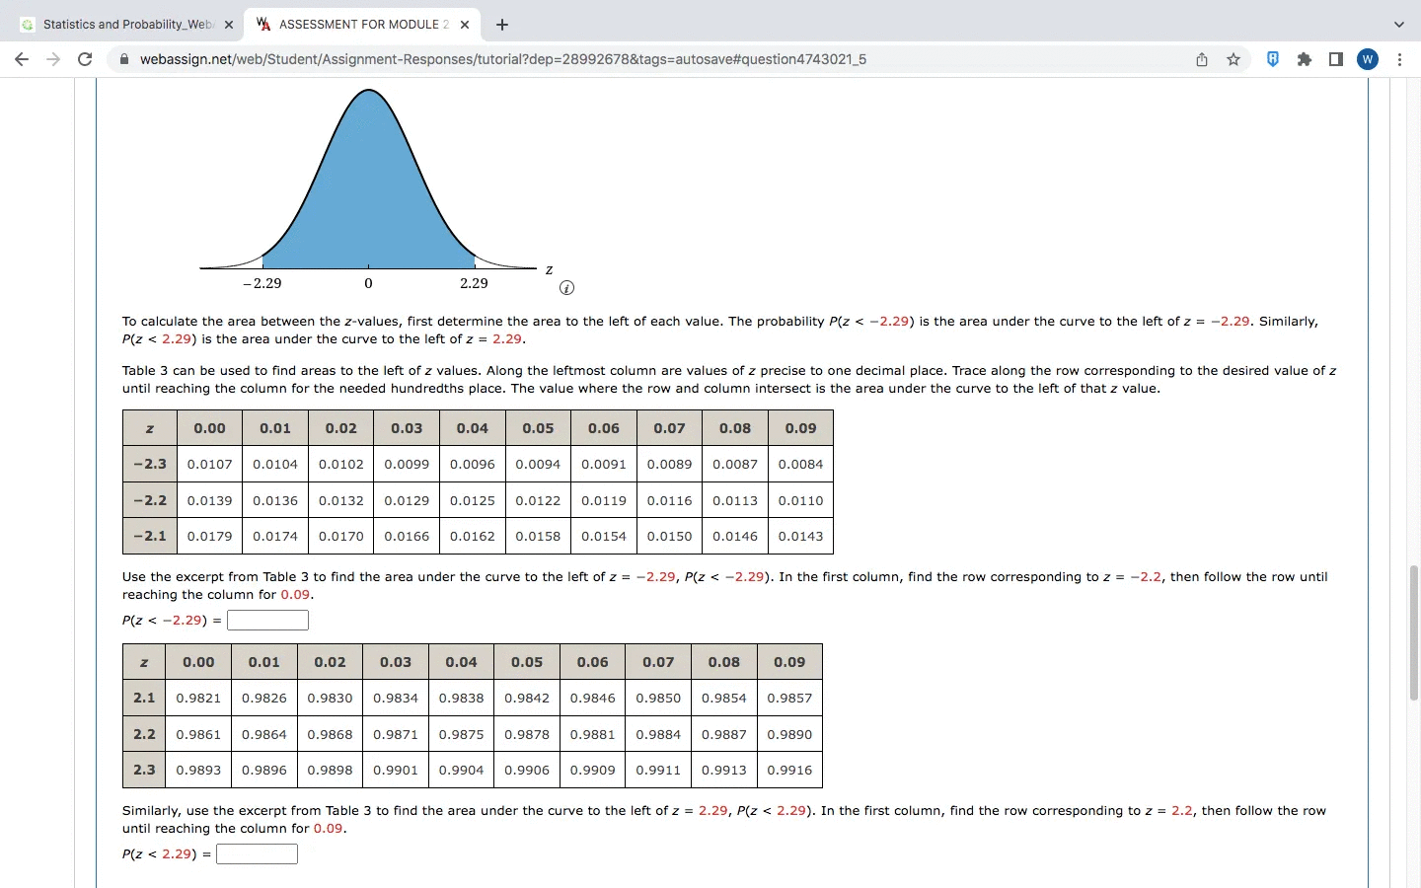Click the 0 label on the graph axis
The width and height of the screenshot is (1421, 888).
coord(368,283)
